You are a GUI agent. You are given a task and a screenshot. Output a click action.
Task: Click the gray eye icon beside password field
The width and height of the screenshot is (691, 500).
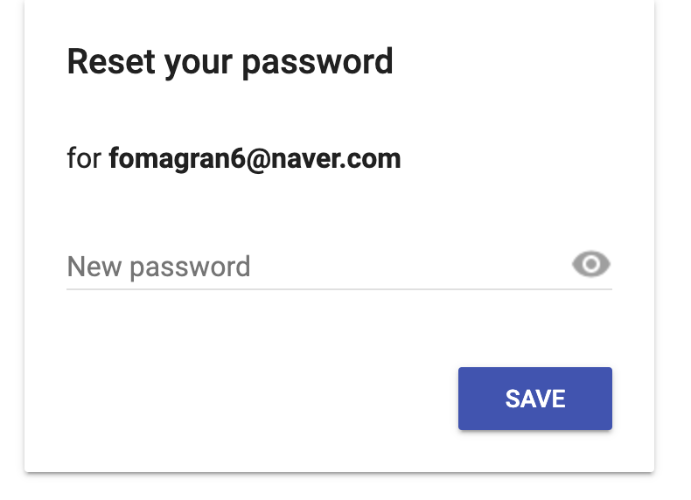pos(591,264)
